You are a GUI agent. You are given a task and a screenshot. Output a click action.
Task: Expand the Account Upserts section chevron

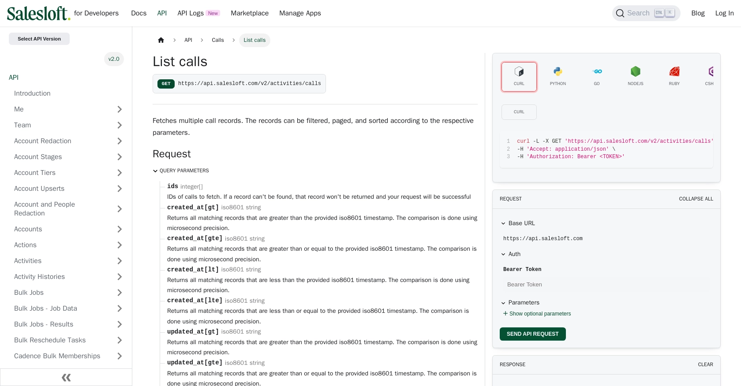pos(120,189)
